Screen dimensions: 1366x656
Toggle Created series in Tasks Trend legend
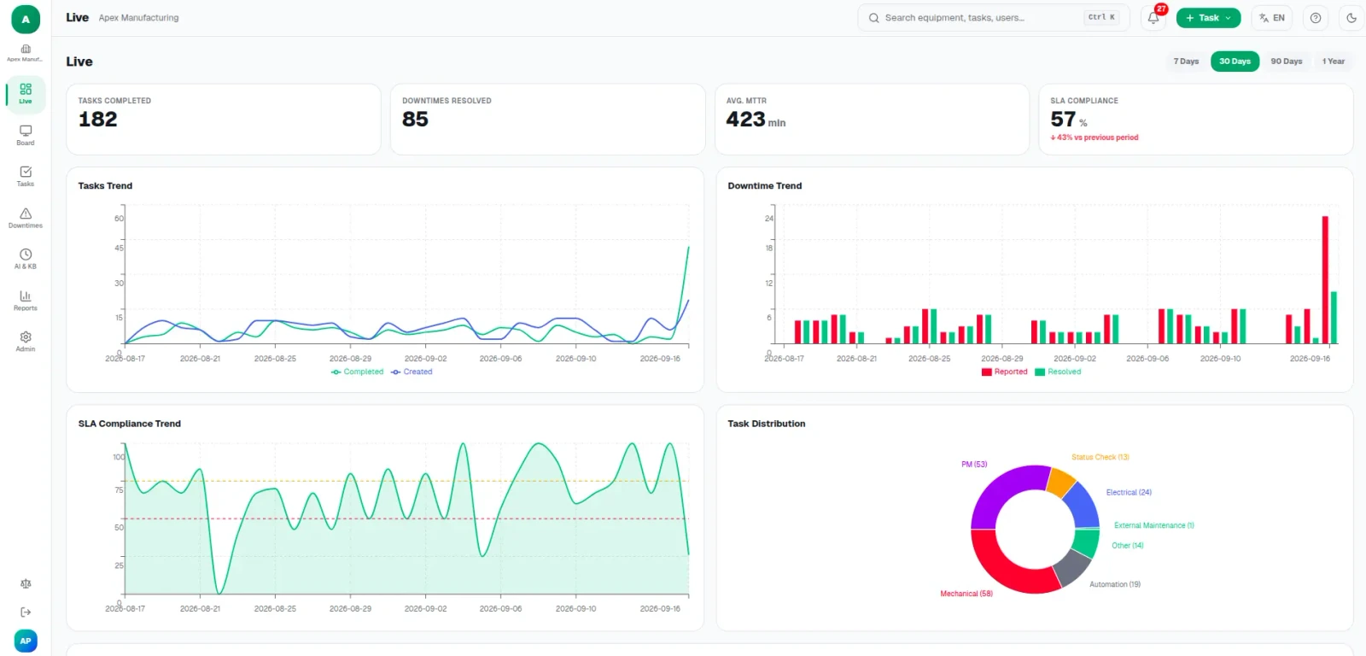click(412, 372)
